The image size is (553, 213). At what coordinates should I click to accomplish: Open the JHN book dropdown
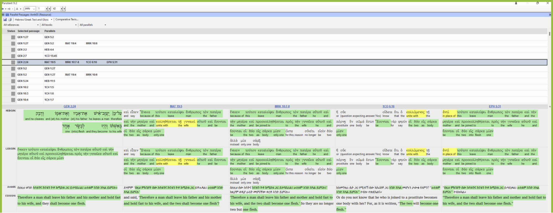tap(30, 9)
